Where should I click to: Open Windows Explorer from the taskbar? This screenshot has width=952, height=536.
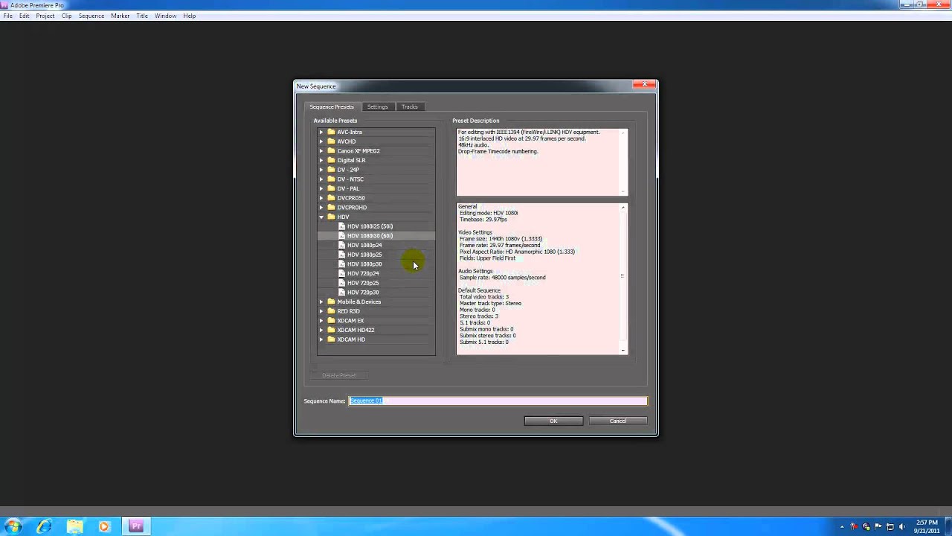(x=74, y=526)
